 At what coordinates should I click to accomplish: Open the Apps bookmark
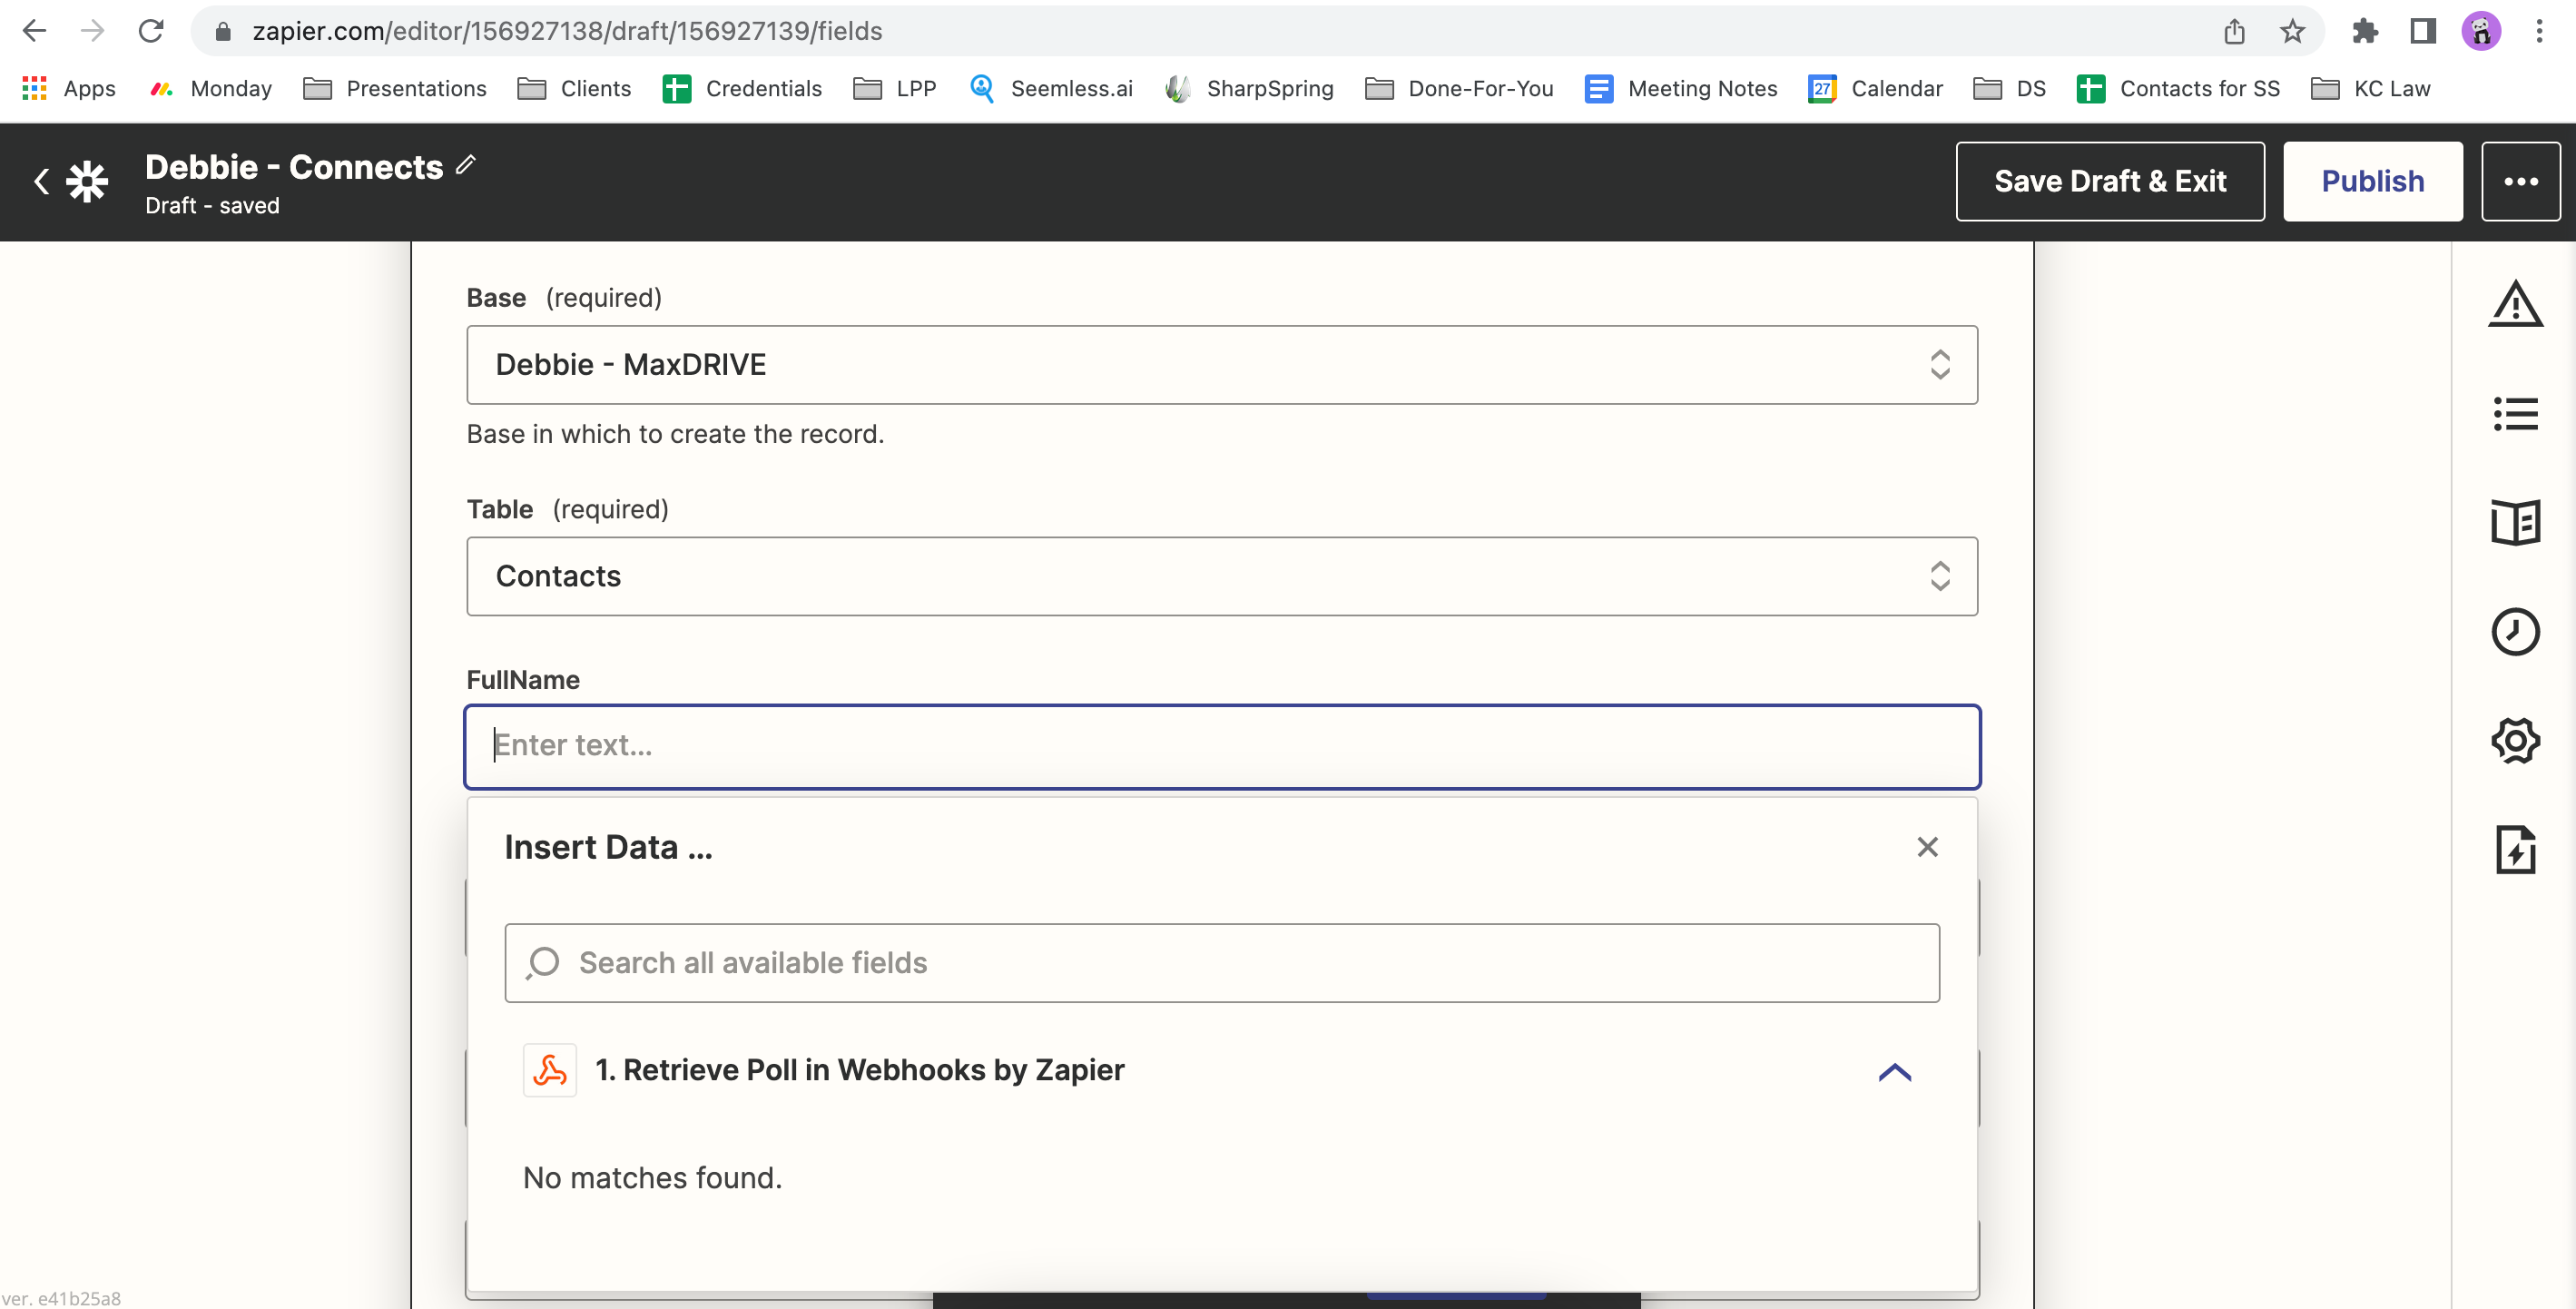coord(69,88)
